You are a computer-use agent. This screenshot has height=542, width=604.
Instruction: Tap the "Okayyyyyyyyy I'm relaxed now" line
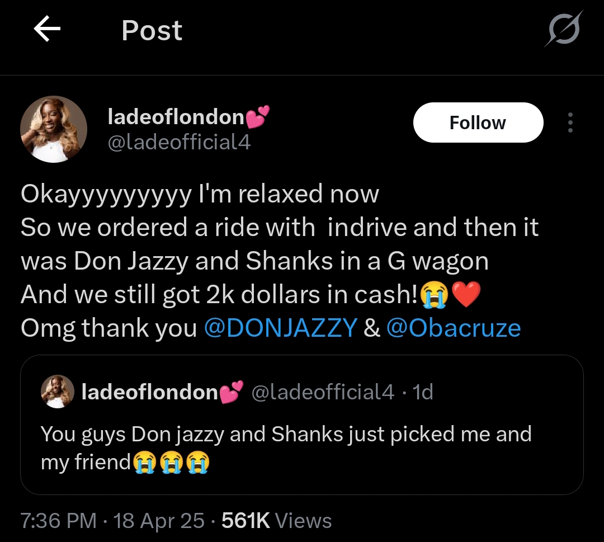point(200,194)
